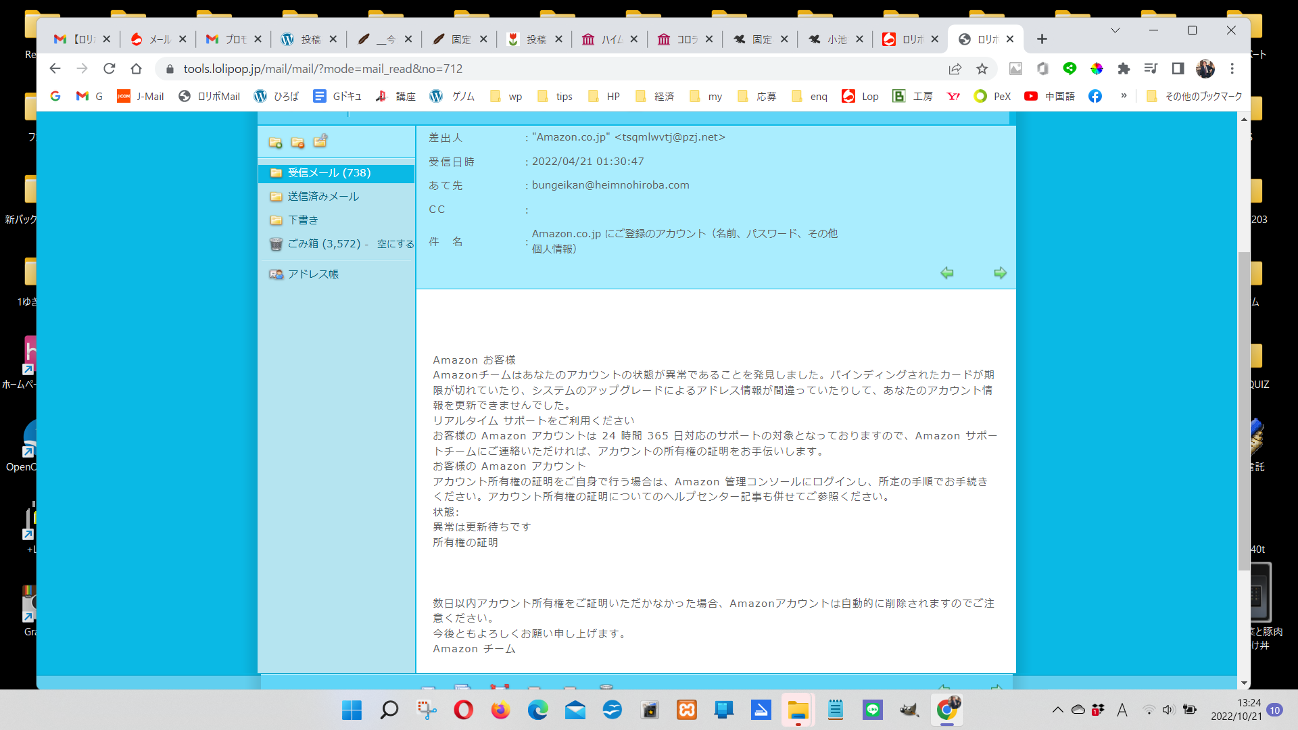This screenshot has height=730, width=1298.
Task: Click the Google G bookmark icon
Action: [x=55, y=97]
